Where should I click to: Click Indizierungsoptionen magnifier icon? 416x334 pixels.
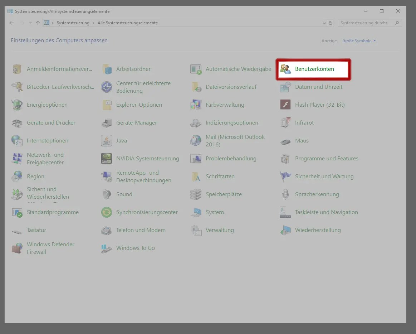(x=196, y=123)
